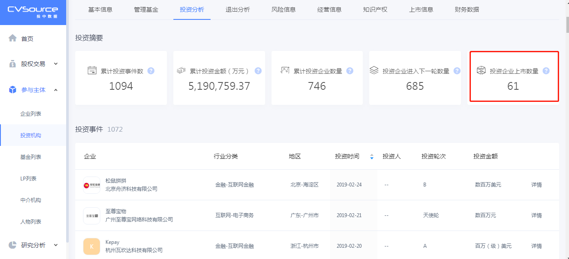Viewport: 569px width, 259px height.
Task: Click the Kepay avatar icon
Action: coord(92,246)
